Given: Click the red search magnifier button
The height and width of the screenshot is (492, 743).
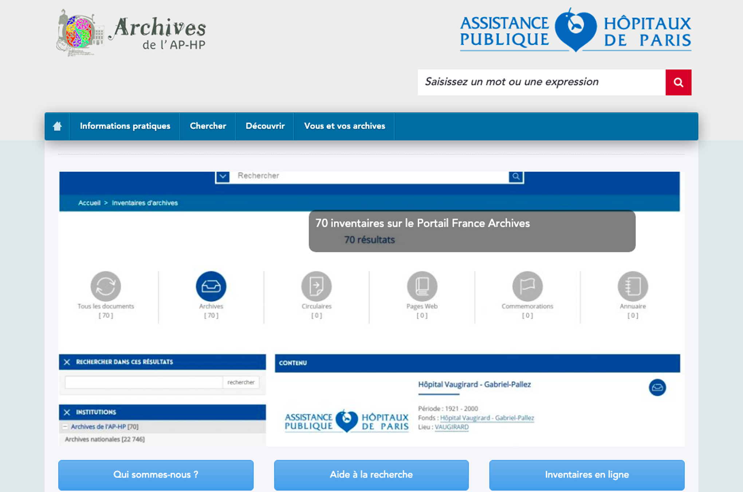Looking at the screenshot, I should (x=678, y=82).
